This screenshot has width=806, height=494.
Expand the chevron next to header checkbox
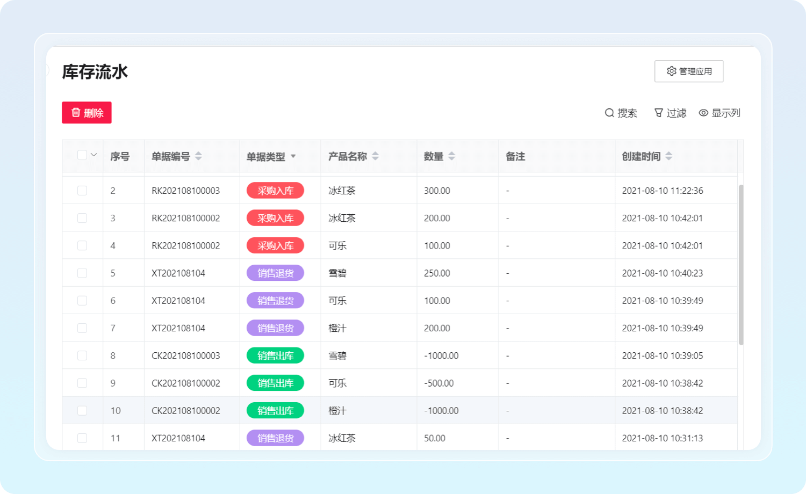coord(94,155)
